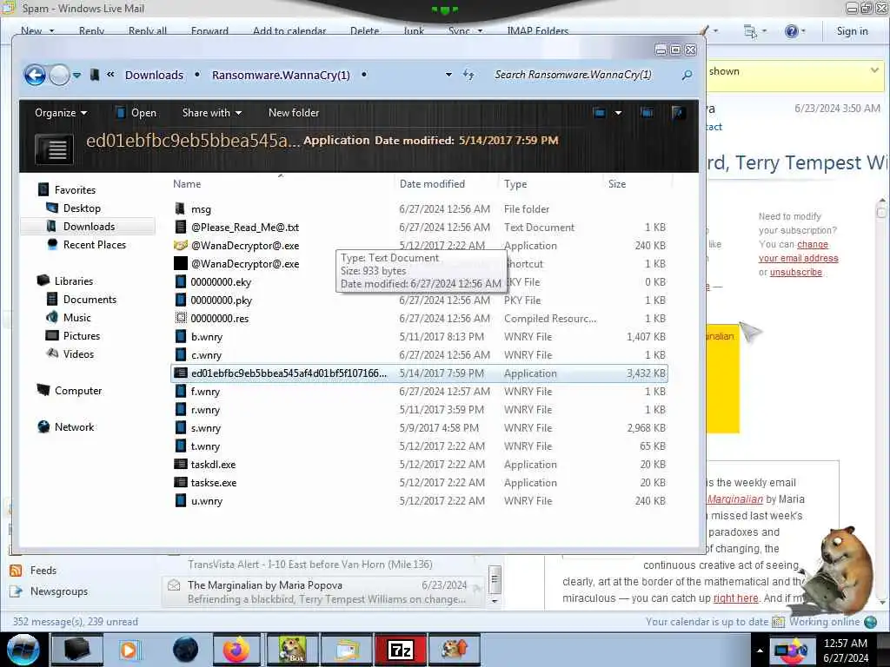Click Open in the Explorer toolbar
This screenshot has width=890, height=667.
(136, 113)
